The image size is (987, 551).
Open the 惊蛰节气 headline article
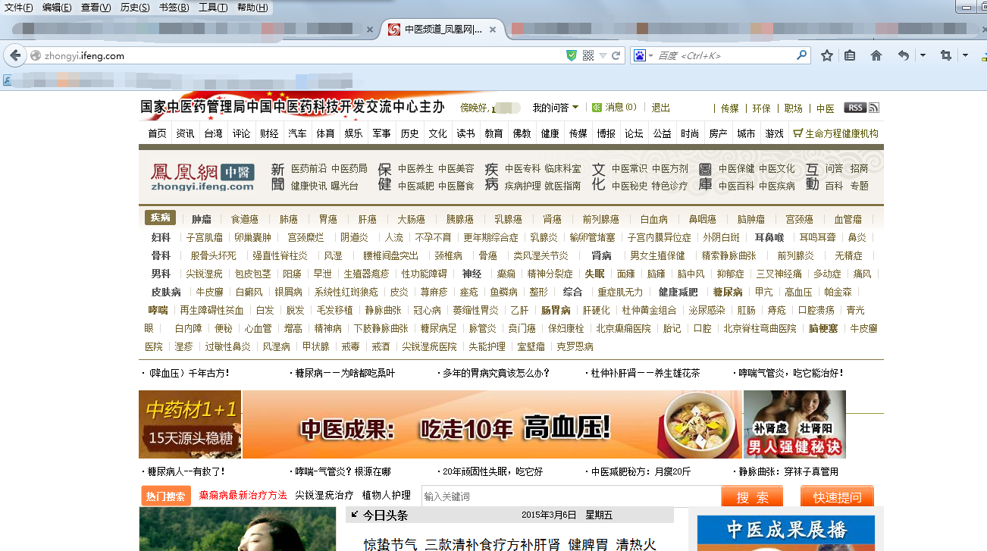(x=509, y=544)
